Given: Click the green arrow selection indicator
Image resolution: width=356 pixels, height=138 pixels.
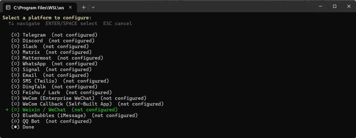Looking at the screenshot, I should pos(7,110).
